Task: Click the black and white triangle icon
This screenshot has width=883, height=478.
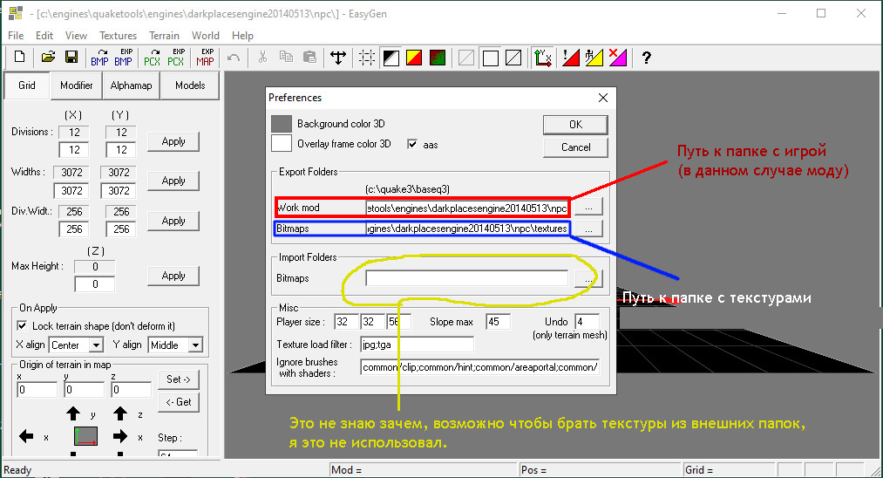Action: 391,58
